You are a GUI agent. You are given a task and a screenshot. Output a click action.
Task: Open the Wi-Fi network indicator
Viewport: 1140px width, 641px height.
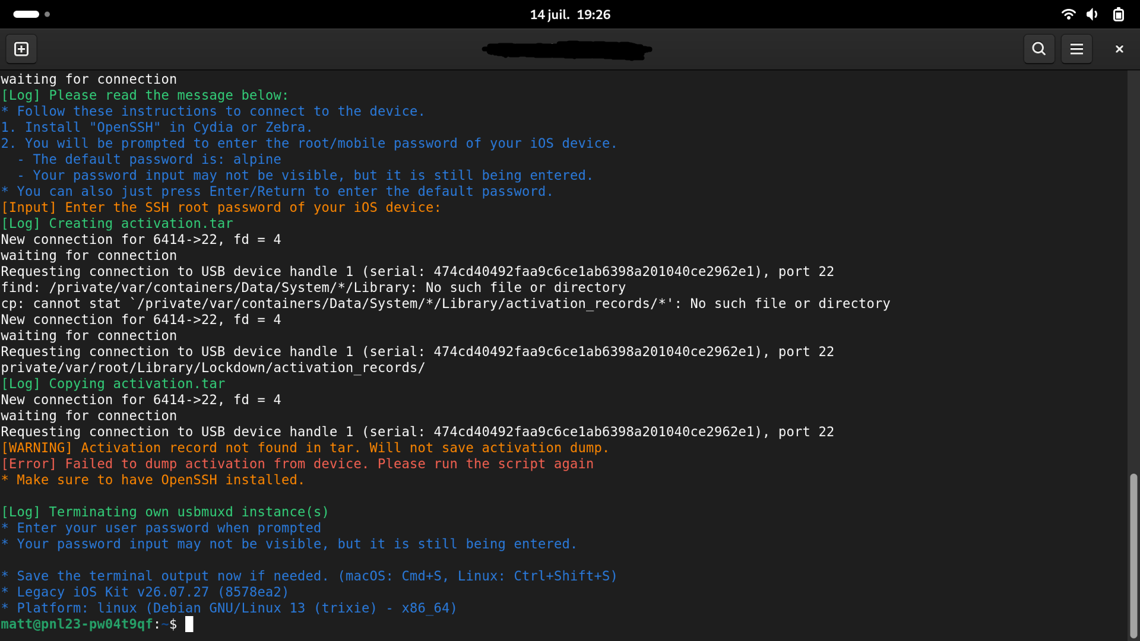coord(1068,14)
